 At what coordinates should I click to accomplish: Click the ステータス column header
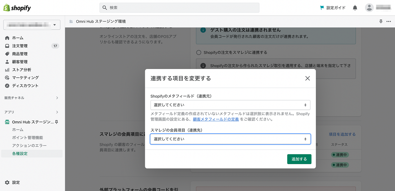pos(339,145)
